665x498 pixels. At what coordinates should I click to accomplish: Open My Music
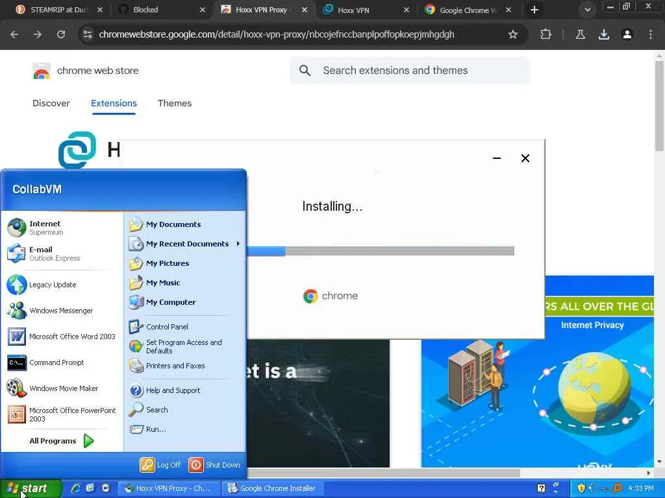point(185,283)
